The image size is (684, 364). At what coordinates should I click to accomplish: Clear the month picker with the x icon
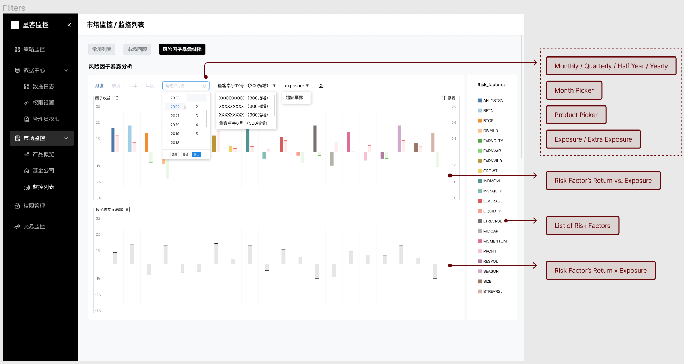(x=204, y=86)
